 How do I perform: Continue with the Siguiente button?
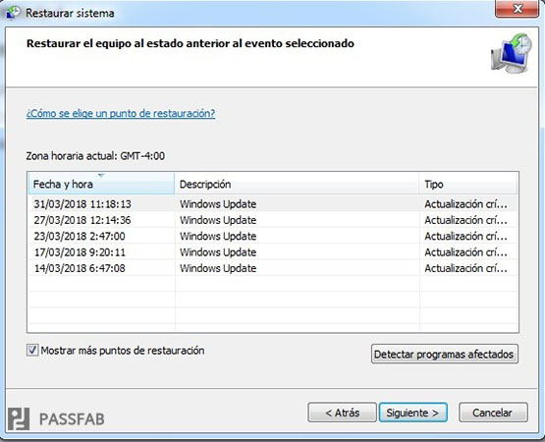pyautogui.click(x=412, y=413)
